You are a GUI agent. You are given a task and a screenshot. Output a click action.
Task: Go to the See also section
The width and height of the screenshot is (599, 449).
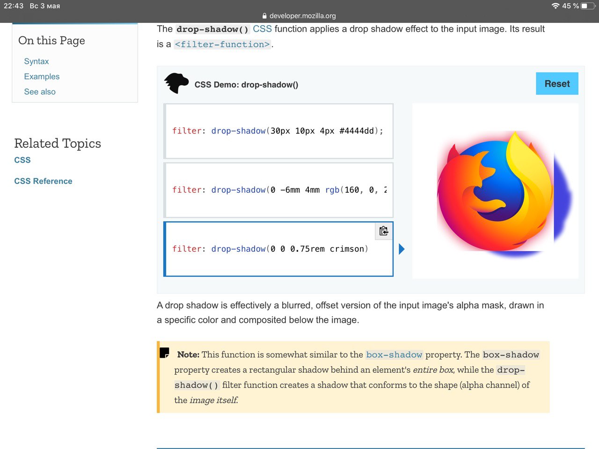tap(40, 92)
